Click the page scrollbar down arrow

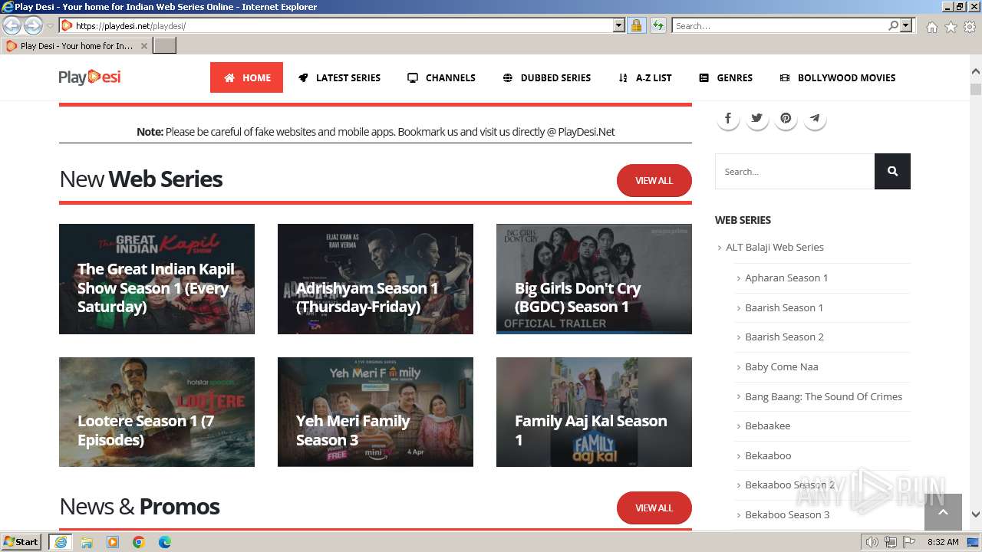coord(976,514)
